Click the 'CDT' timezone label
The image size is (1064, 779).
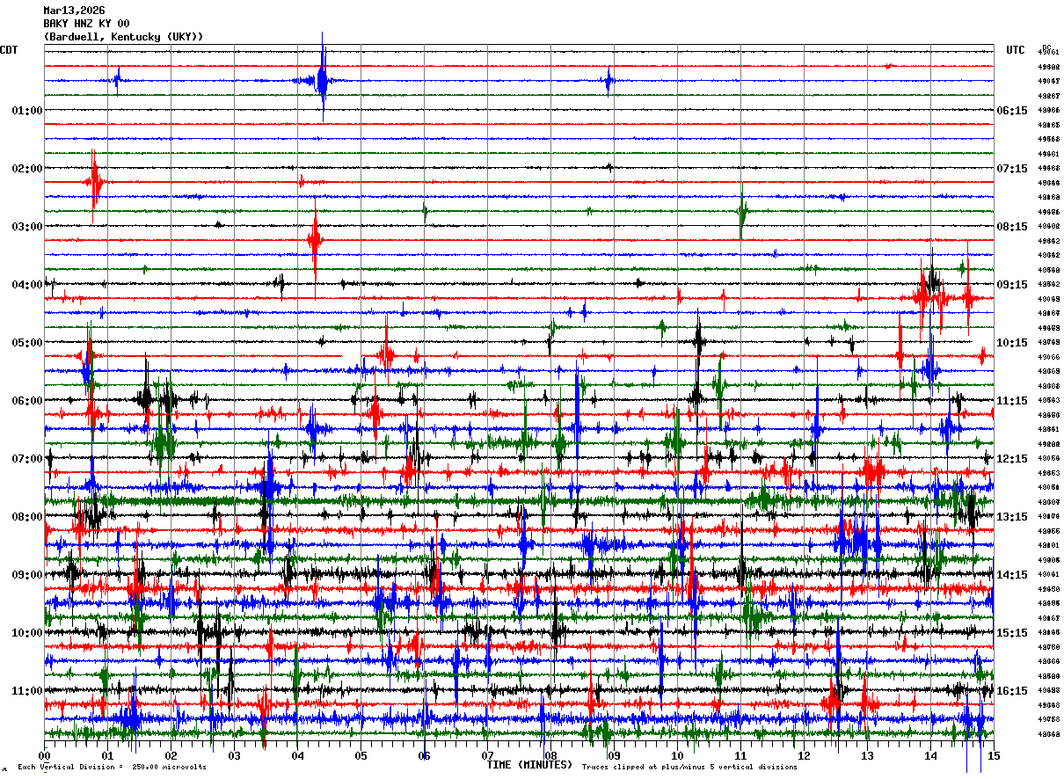[9, 50]
